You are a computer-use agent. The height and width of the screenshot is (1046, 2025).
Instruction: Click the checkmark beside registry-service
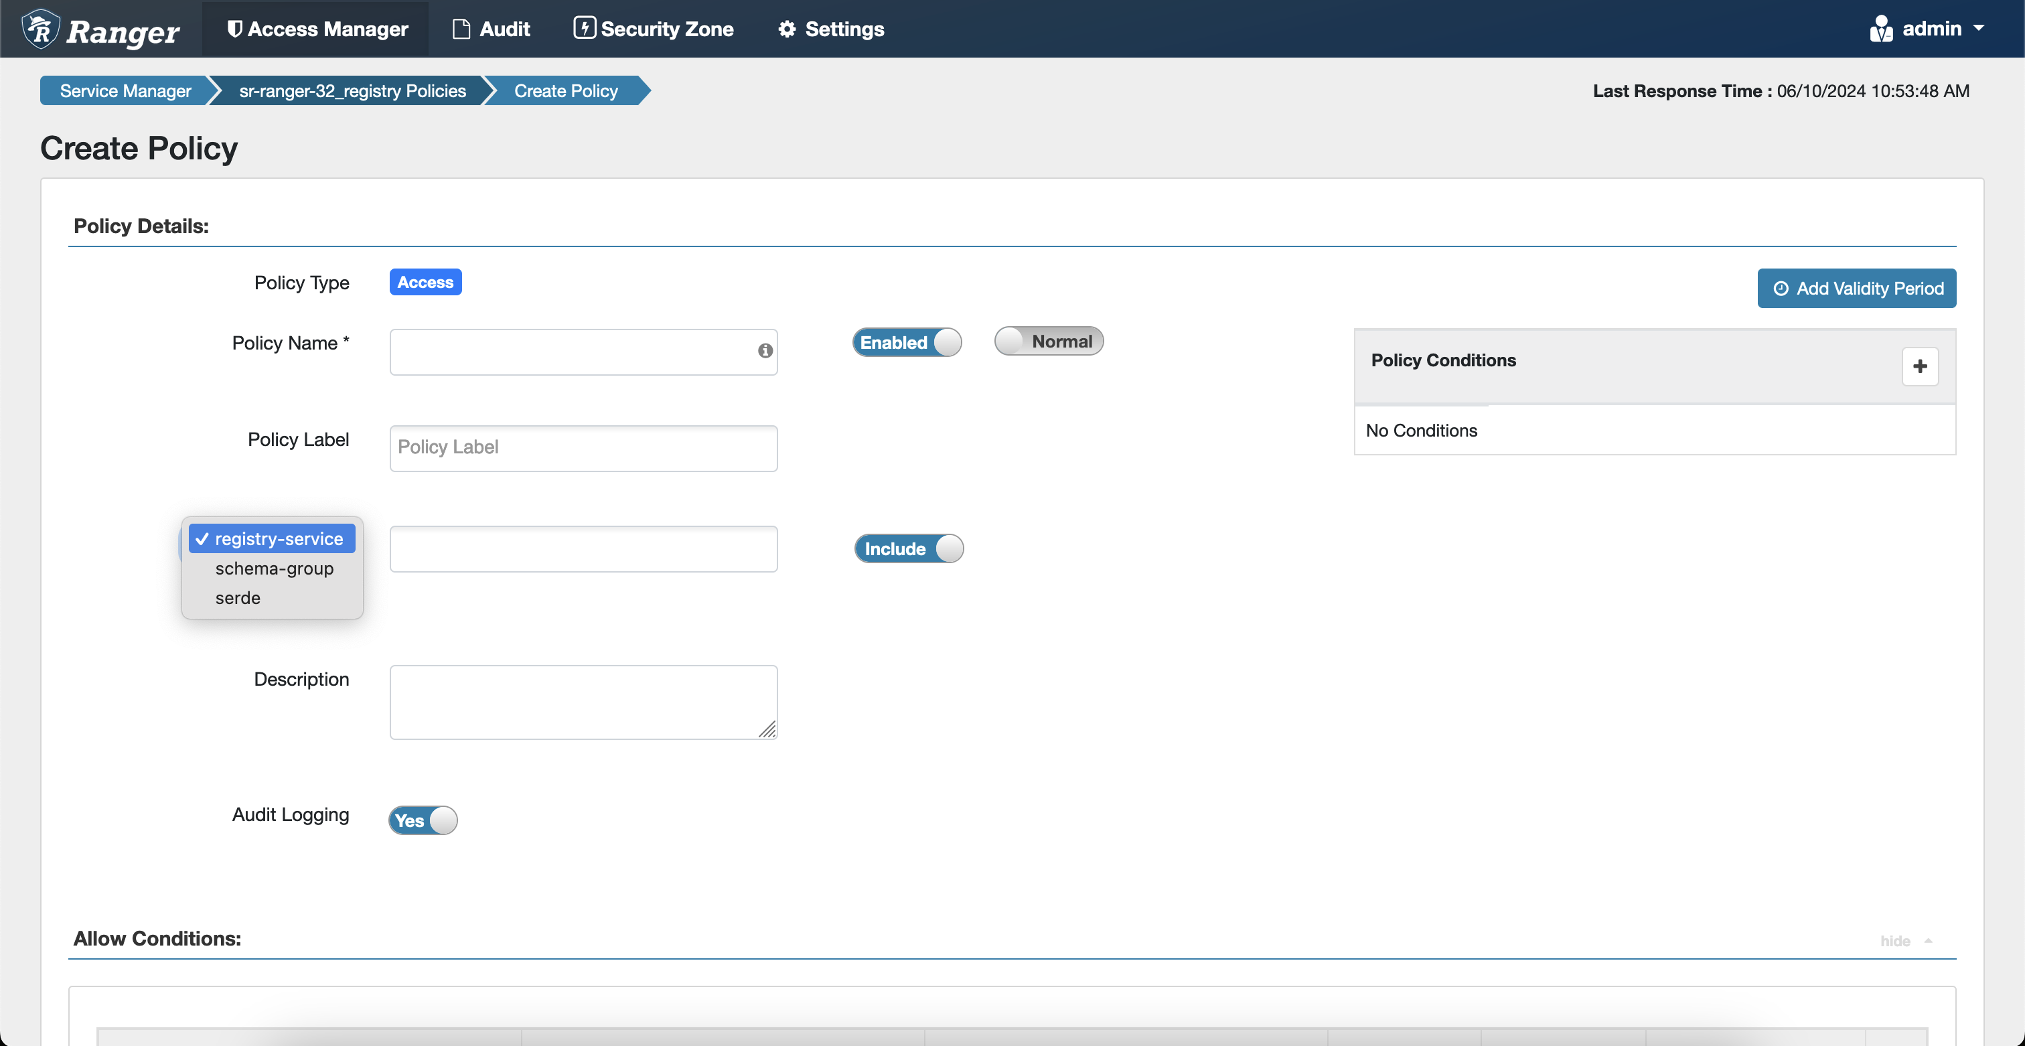[203, 538]
